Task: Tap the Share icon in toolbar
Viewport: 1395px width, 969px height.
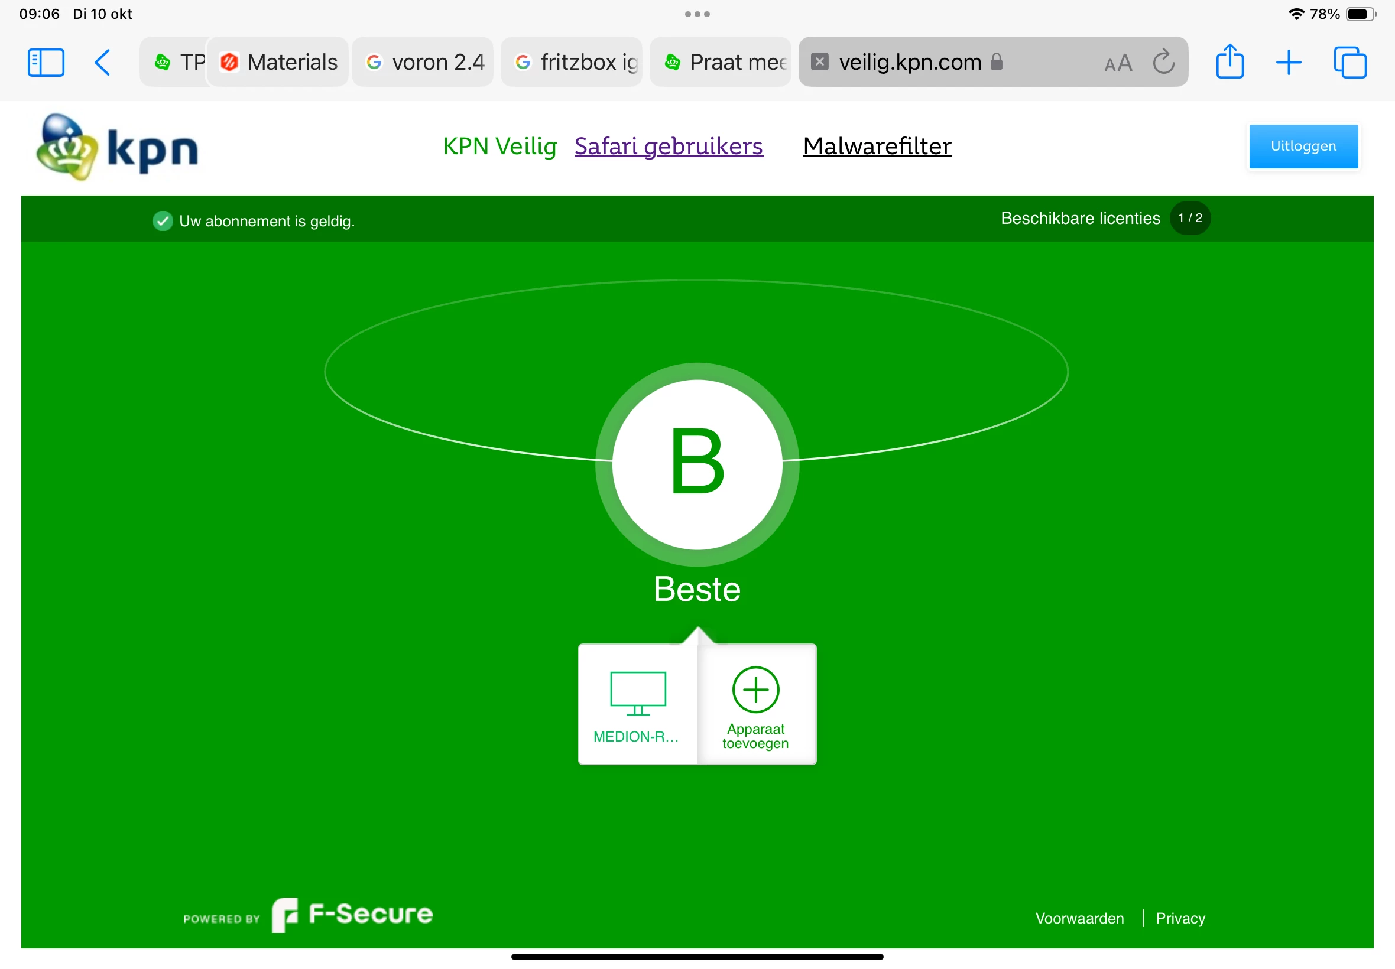Action: [1229, 62]
